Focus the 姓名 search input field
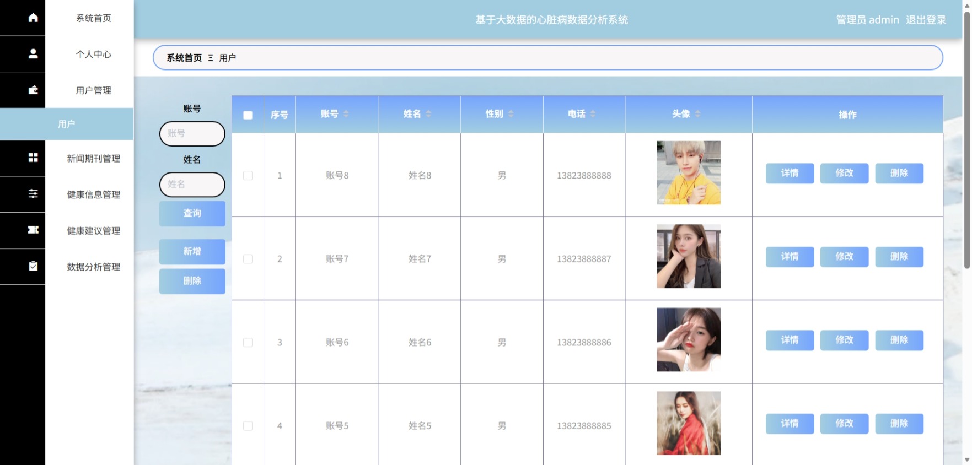Viewport: 972px width, 465px height. coord(192,184)
